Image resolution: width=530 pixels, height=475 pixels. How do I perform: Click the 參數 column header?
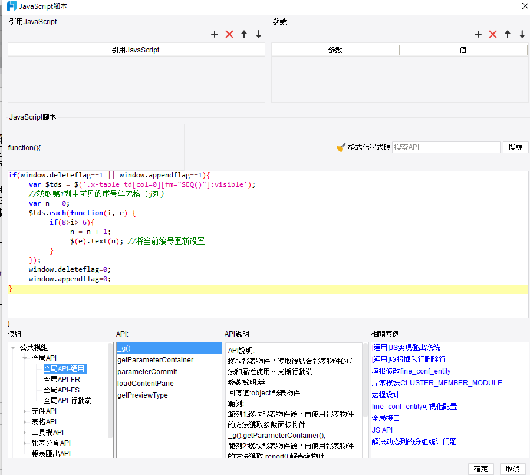click(x=335, y=50)
